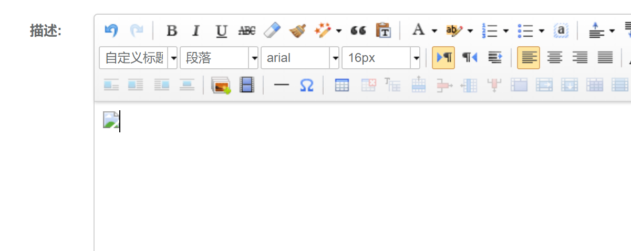Paste as plain text

pos(384,30)
